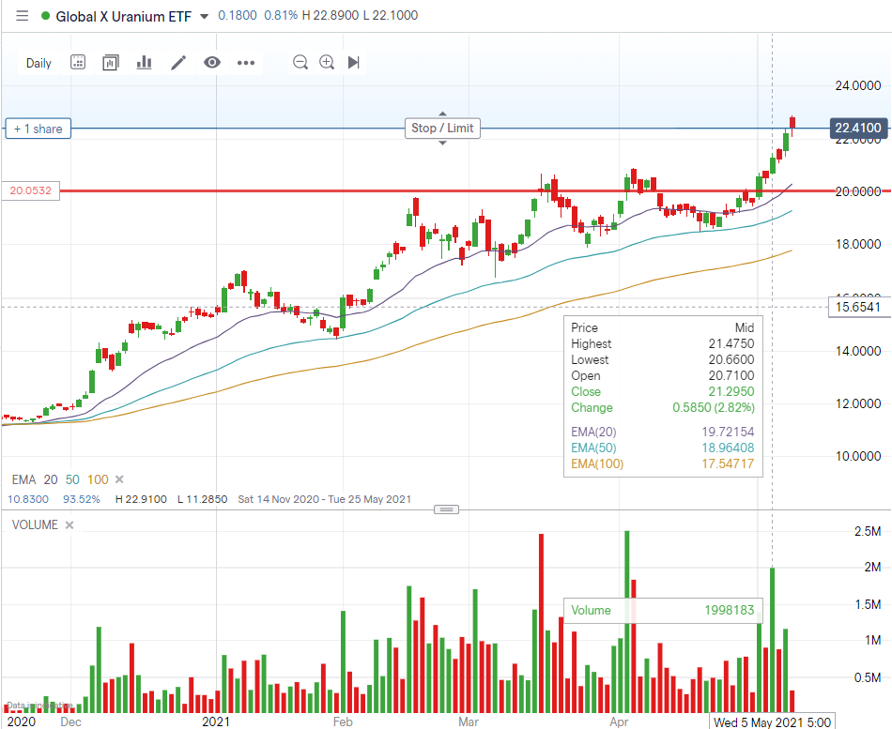Click the Stop / Limit label
This screenshot has height=729, width=892.
click(442, 128)
